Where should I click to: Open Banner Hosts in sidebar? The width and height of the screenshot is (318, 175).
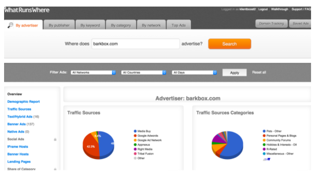tap(18, 154)
